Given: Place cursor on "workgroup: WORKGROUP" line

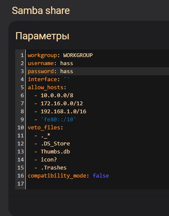Looking at the screenshot, I should pyautogui.click(x=60, y=55).
